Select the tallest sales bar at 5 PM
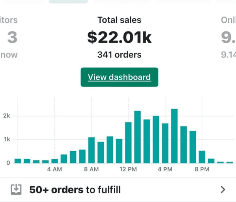This screenshot has width=236, height=202. pyautogui.click(x=174, y=136)
